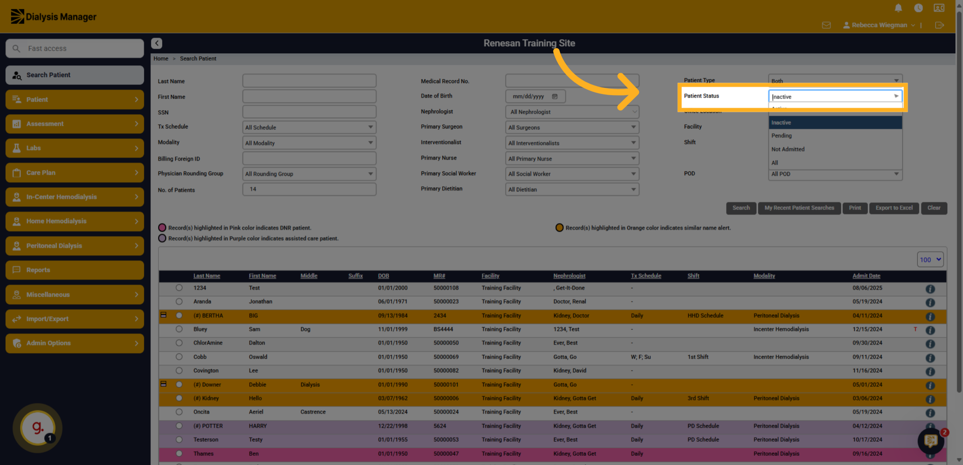963x465 pixels.
Task: Expand the Labs sidebar menu
Action: [x=75, y=148]
